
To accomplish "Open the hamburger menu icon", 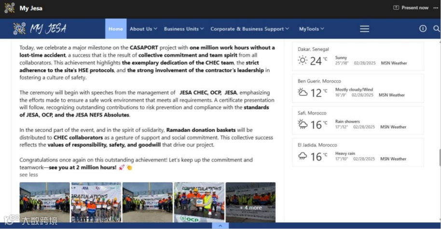I will pyautogui.click(x=364, y=28).
